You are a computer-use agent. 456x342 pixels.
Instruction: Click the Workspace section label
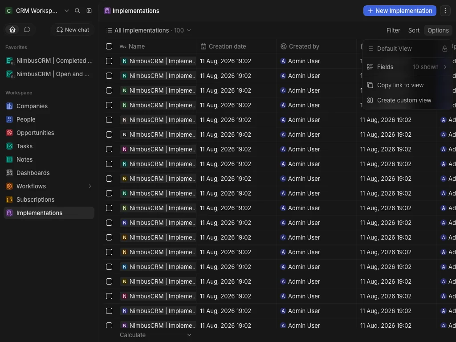(19, 93)
